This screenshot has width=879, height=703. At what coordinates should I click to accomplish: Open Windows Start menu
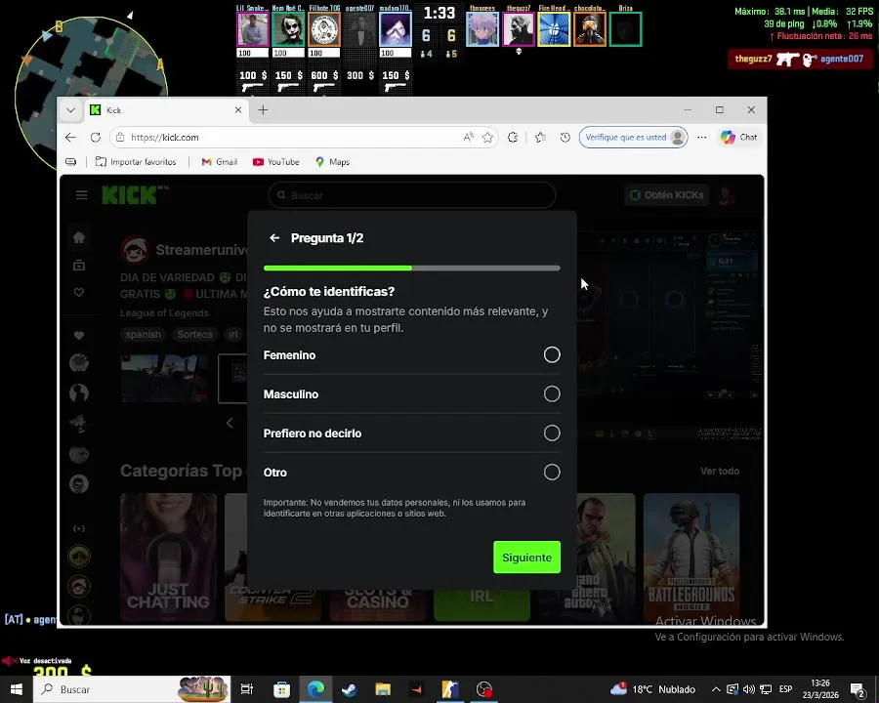17,689
